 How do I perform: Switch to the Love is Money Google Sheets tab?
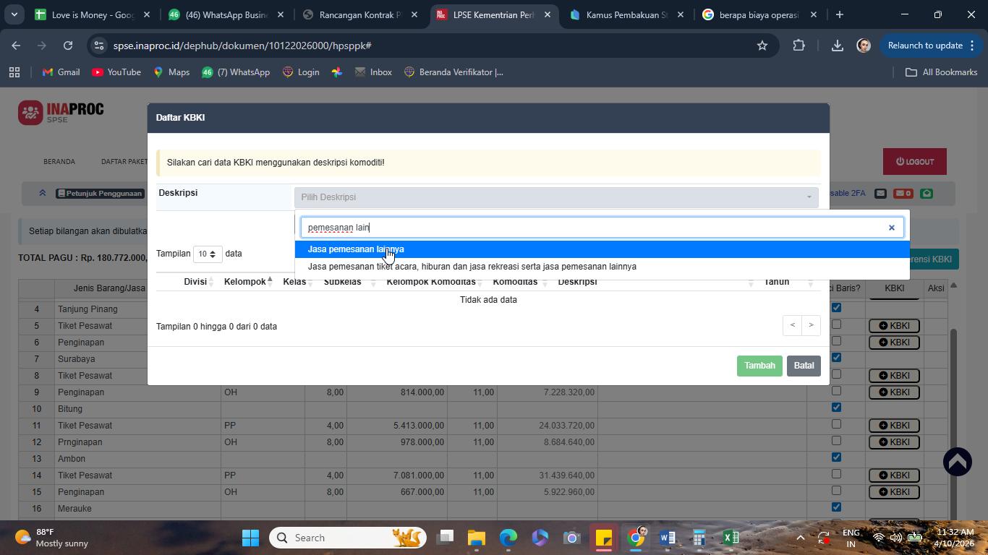[93, 14]
